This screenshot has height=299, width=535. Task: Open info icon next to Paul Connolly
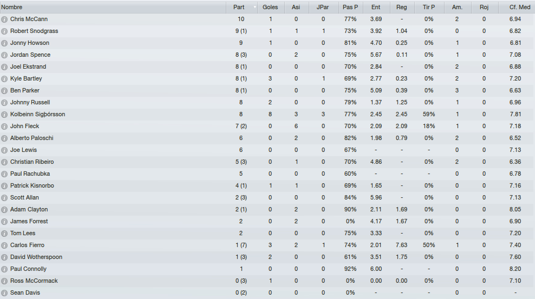pyautogui.click(x=4, y=269)
